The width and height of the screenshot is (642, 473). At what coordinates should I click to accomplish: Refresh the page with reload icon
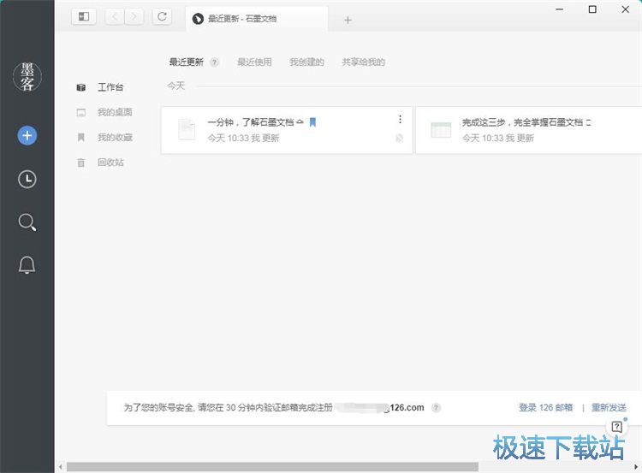[x=162, y=16]
